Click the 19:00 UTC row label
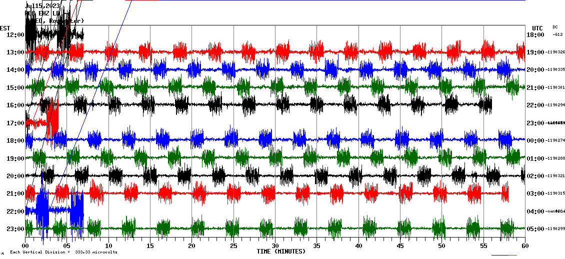Image resolution: width=565 pixels, height=259 pixels. 535,52
